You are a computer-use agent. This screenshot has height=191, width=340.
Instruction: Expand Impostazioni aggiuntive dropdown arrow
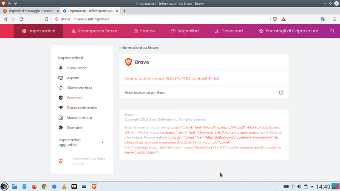tap(102, 143)
